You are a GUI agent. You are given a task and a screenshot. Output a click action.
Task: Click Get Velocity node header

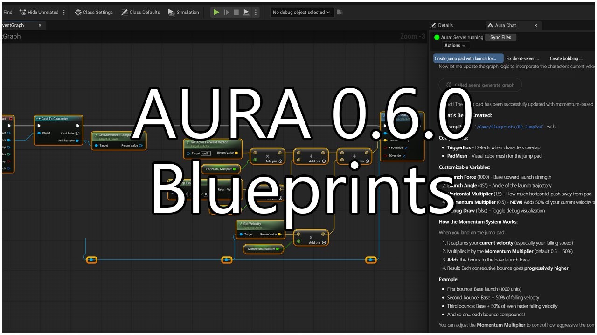260,224
